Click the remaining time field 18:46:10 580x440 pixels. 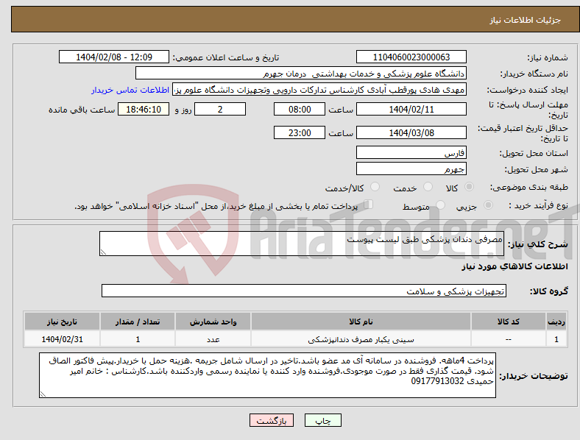(144, 109)
